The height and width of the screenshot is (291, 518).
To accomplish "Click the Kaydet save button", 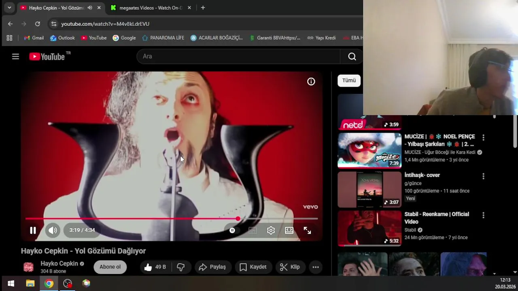I will (253, 267).
